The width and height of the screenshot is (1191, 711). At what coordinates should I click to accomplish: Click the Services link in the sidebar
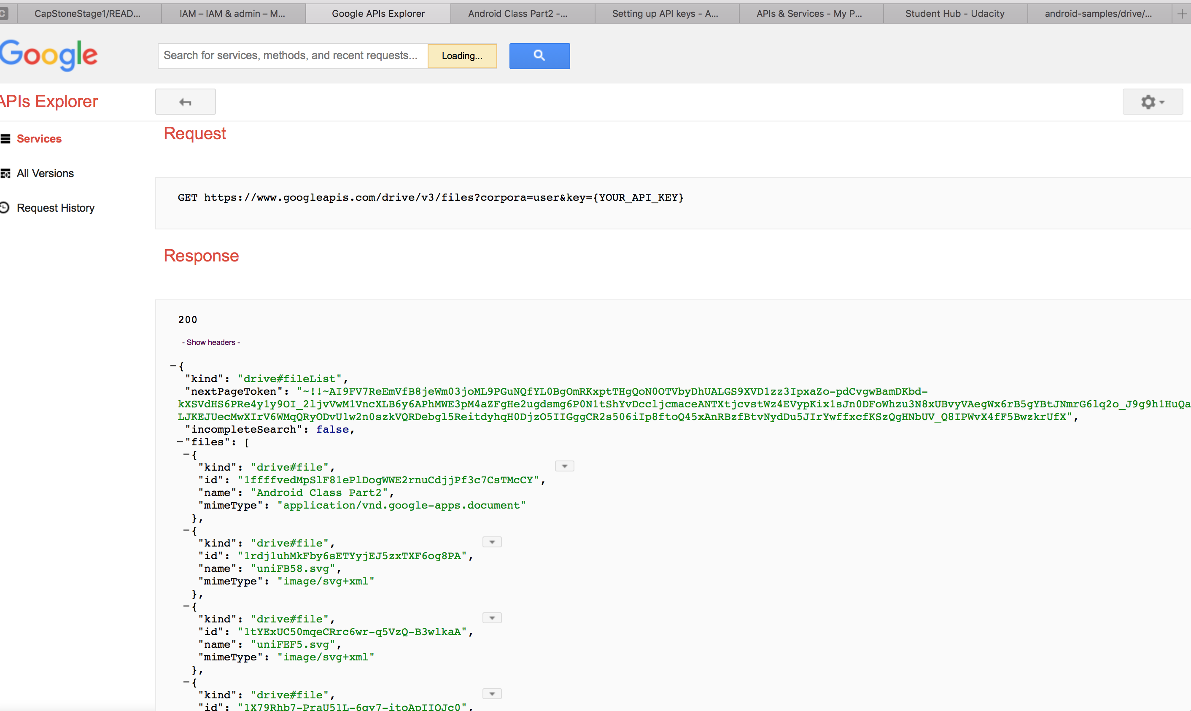39,138
